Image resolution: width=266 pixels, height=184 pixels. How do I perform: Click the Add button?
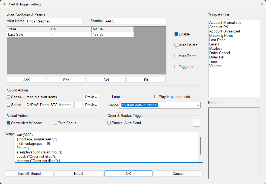click(27, 80)
